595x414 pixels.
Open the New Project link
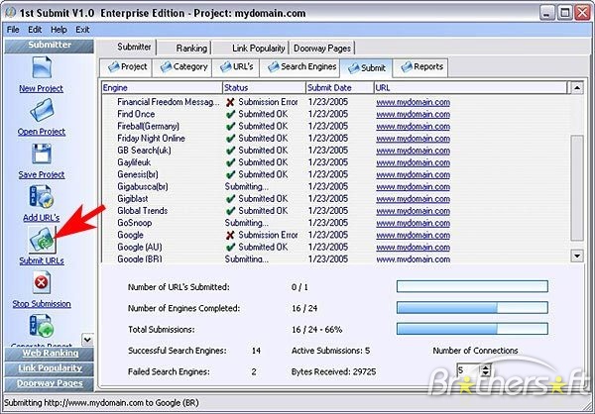pos(42,88)
